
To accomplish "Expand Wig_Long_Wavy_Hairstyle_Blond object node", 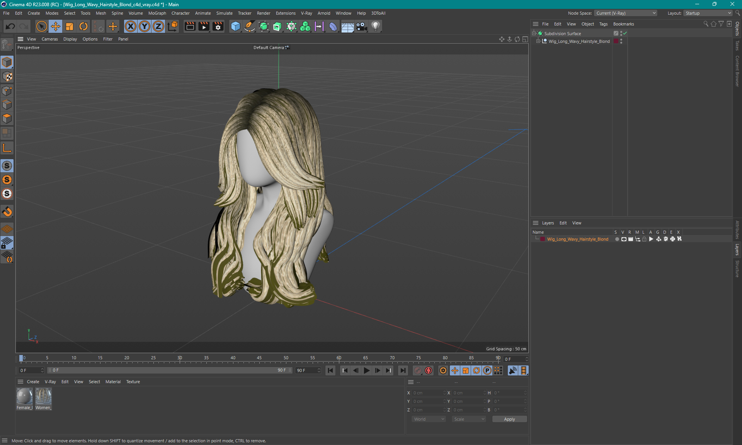I will click(x=538, y=41).
